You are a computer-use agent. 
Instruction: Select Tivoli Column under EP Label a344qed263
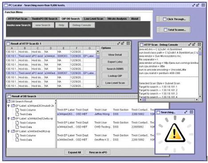[26, 110]
